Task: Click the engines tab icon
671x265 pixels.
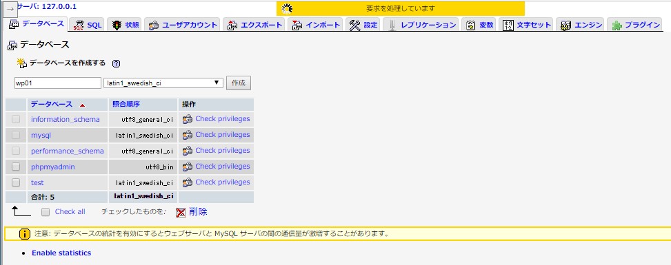Action: point(565,25)
